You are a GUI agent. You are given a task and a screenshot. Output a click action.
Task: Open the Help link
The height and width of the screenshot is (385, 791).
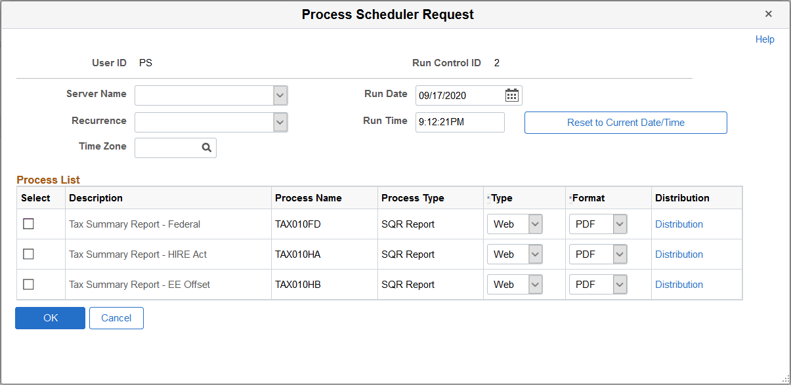point(765,39)
